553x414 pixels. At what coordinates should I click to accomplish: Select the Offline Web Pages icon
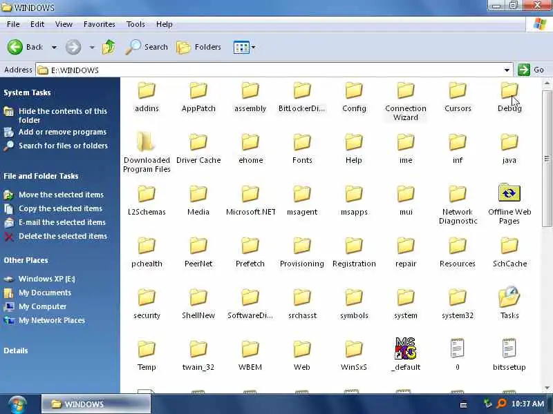(509, 193)
